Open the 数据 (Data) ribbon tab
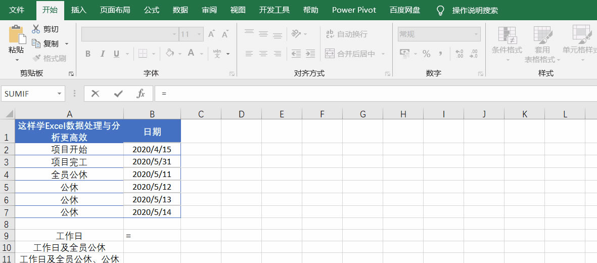597x263 pixels. [180, 10]
